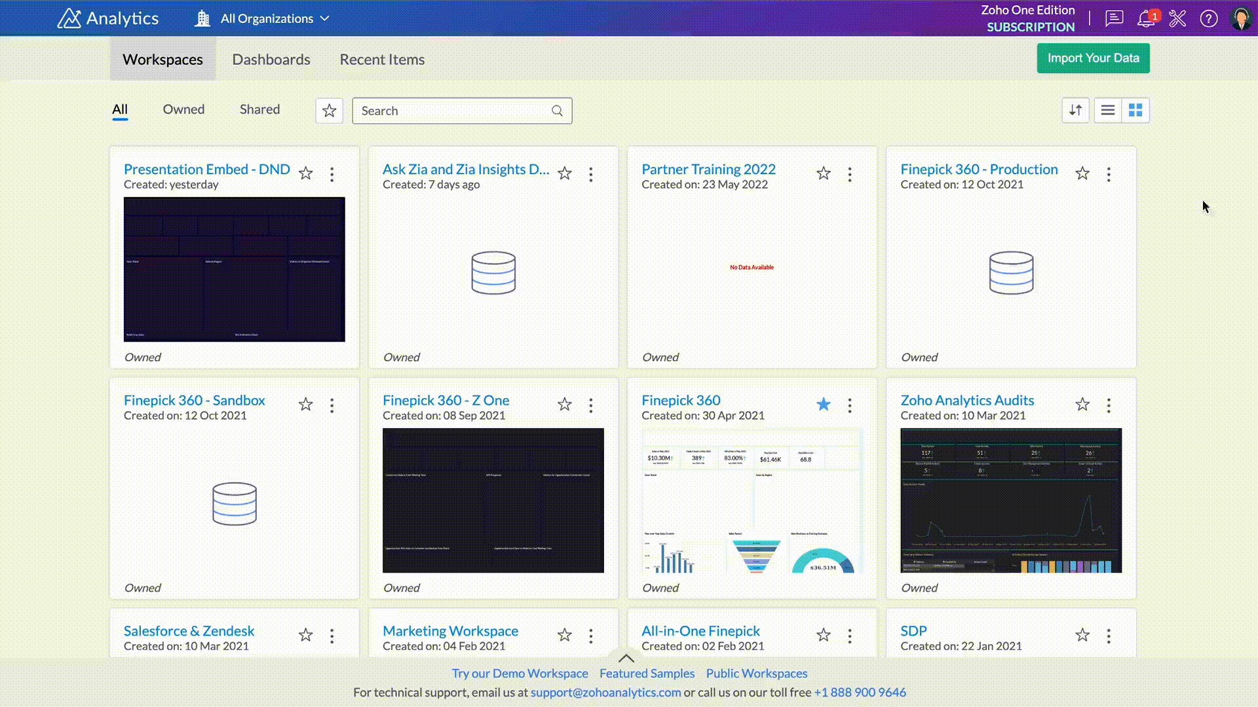Collapse the footer panel chevron

tap(626, 657)
